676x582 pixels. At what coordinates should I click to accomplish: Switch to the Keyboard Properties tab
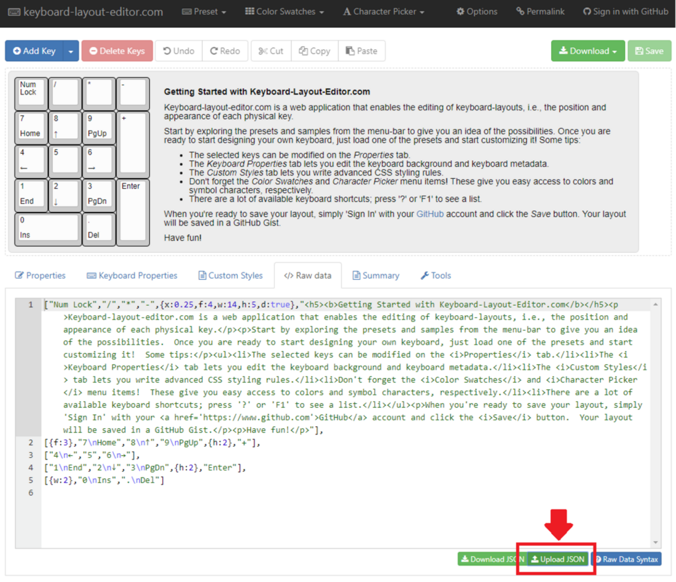[x=132, y=275]
